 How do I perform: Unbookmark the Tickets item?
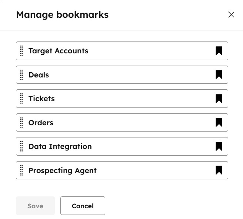pos(219,99)
